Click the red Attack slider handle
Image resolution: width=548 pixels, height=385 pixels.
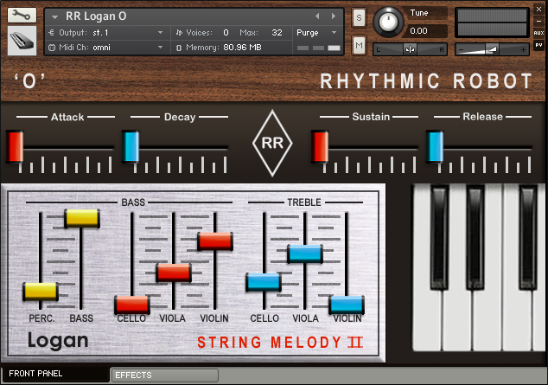tap(15, 146)
